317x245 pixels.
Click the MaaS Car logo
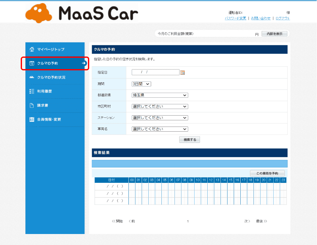click(x=82, y=13)
